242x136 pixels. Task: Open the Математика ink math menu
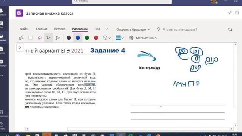[x=146, y=38]
